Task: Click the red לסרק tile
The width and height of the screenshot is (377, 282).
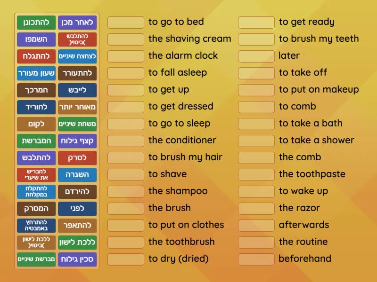Action: [77, 158]
